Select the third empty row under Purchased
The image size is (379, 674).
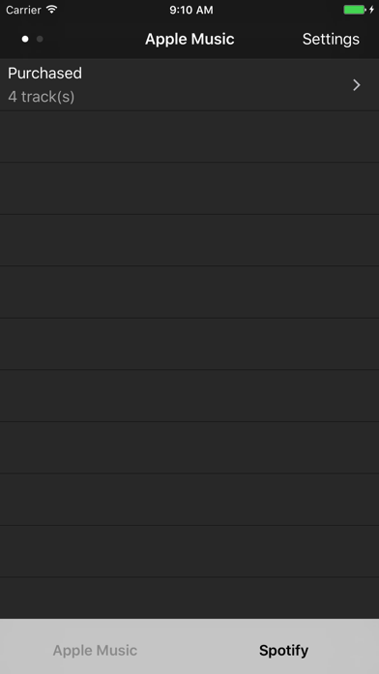189,240
